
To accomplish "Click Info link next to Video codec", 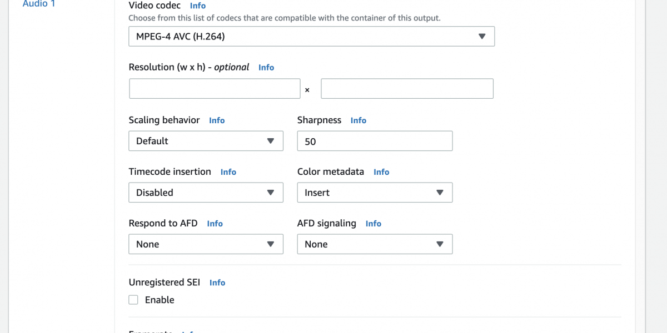I will 197,6.
